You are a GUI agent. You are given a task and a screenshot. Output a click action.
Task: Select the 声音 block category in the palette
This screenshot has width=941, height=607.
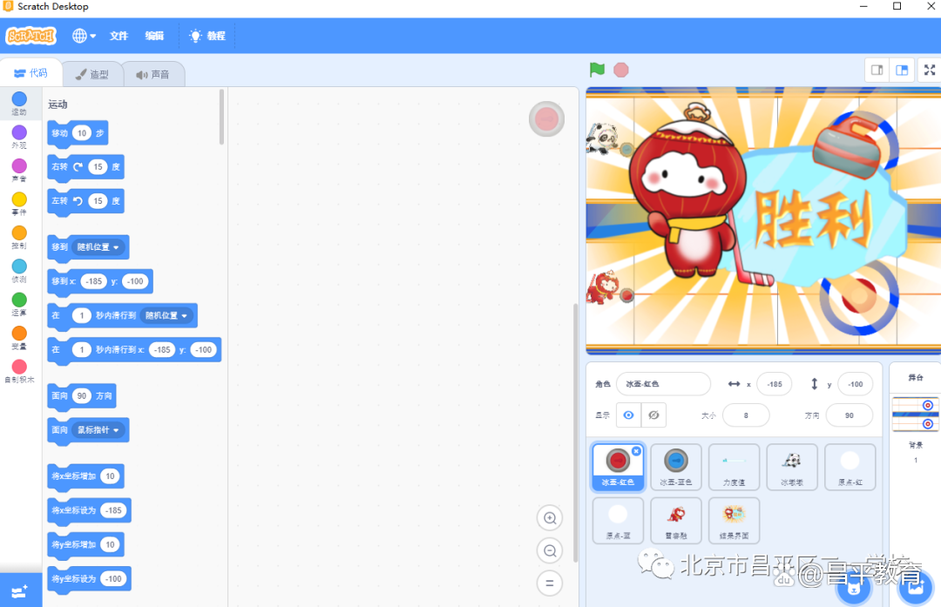(19, 171)
